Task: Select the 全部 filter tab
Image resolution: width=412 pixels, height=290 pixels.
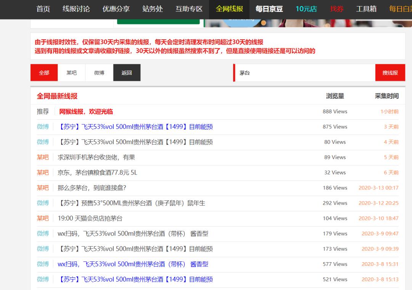Action: click(43, 72)
